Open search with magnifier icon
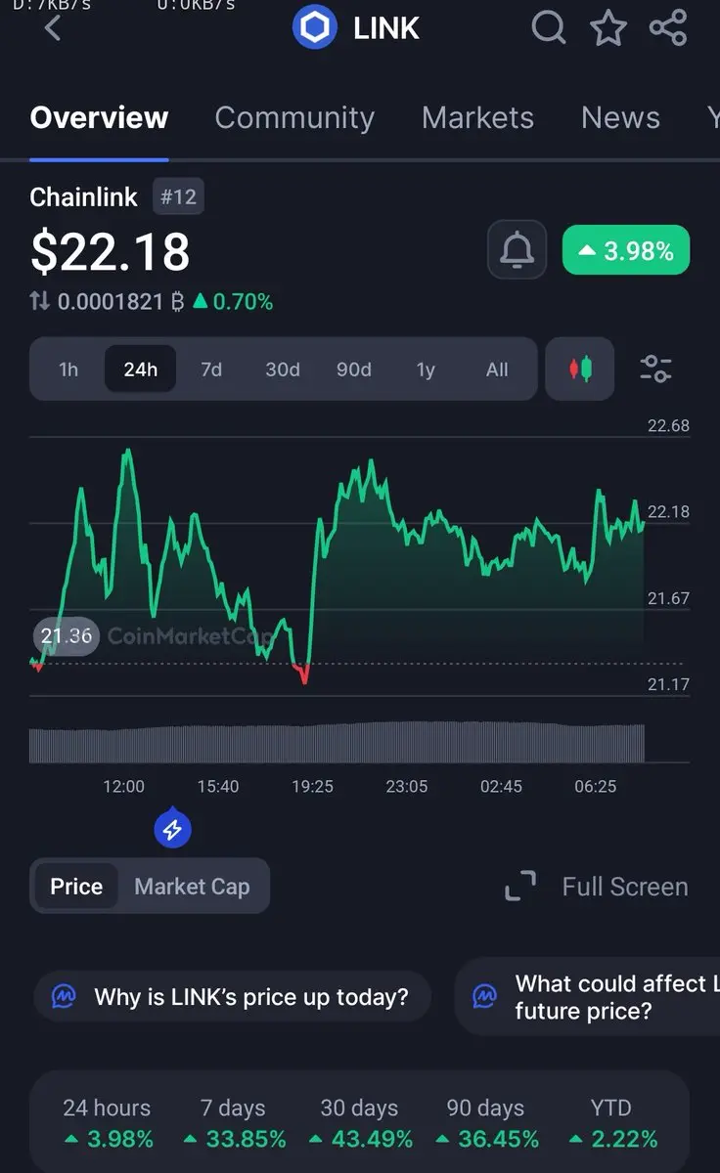The width and height of the screenshot is (720, 1173). (x=549, y=27)
